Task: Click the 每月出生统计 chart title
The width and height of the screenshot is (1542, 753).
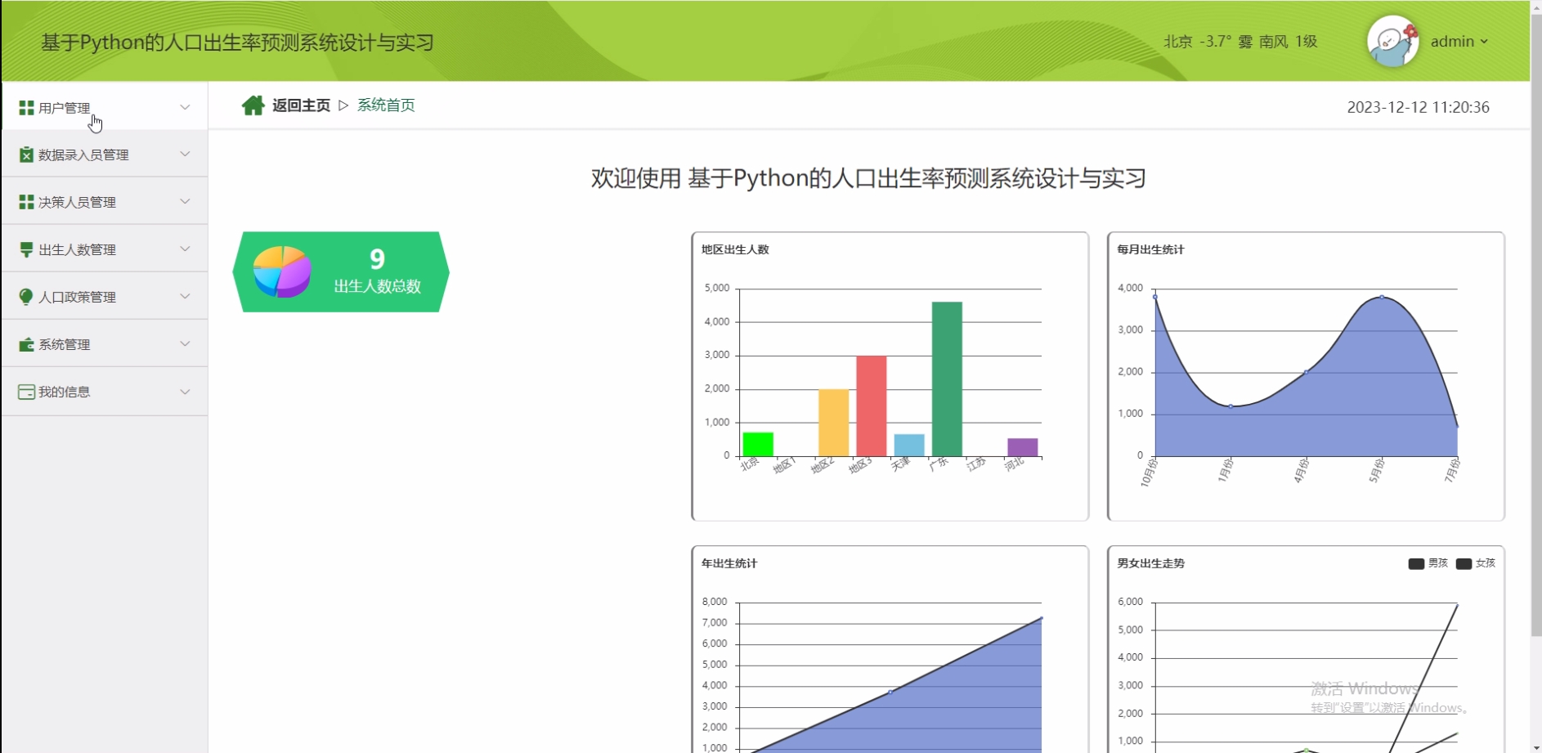Action: click(1150, 249)
